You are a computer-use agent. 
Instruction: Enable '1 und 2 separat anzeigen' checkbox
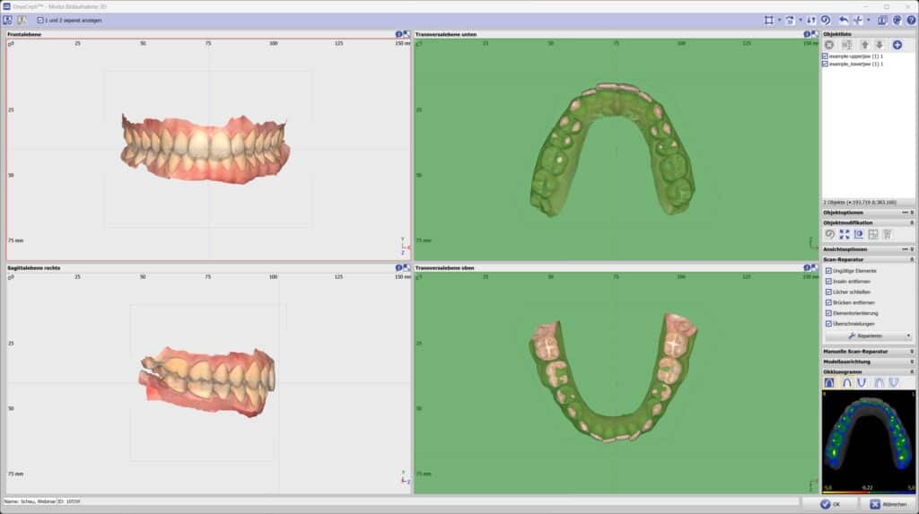tap(40, 20)
